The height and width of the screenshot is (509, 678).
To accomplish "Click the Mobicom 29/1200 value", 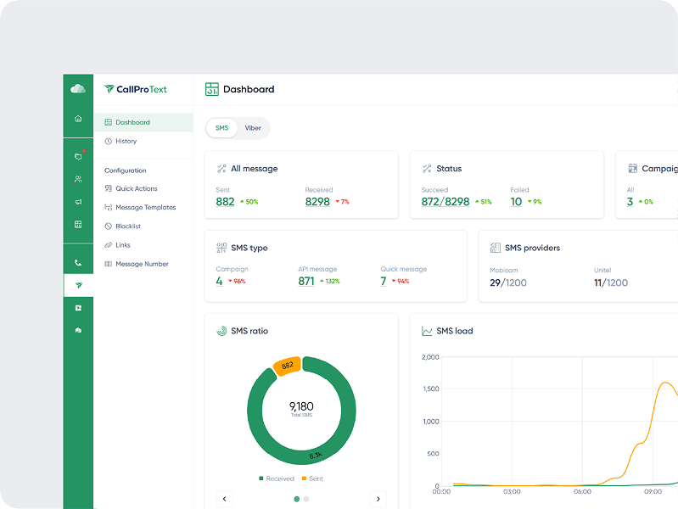I will coord(508,282).
